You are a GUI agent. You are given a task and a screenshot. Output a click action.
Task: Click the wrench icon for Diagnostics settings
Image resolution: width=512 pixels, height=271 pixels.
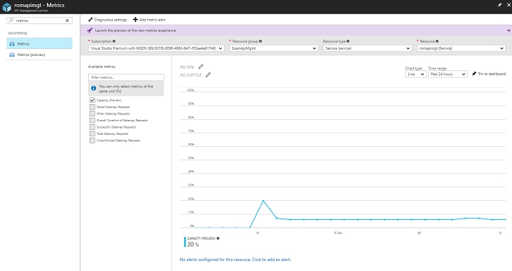(90, 20)
